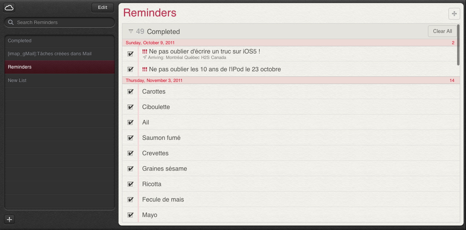Uncheck the Carottes reminder
Image resolution: width=466 pixels, height=230 pixels.
(130, 92)
